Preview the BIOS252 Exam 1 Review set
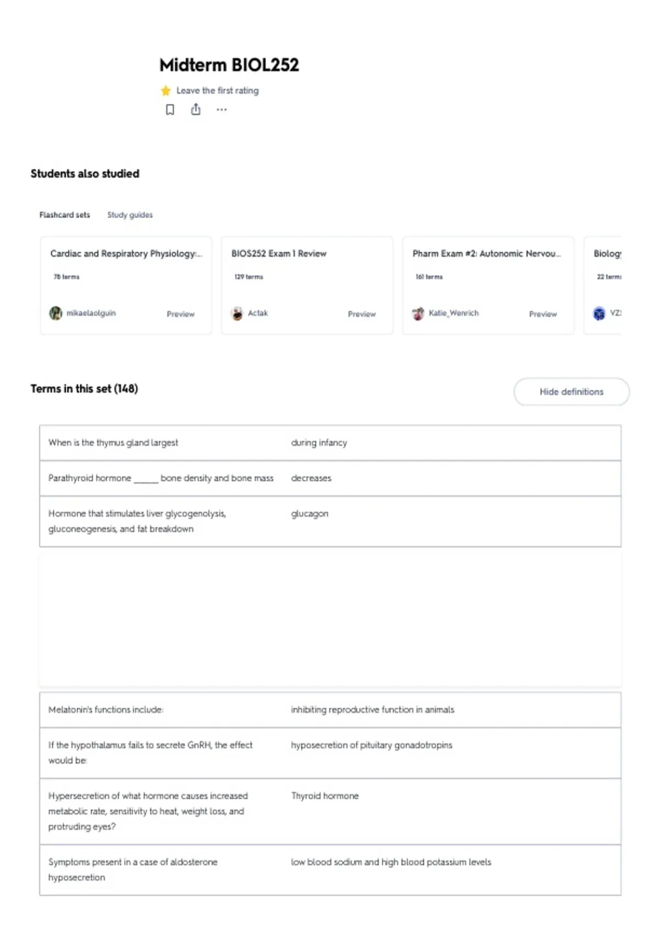Image resolution: width=660 pixels, height=936 pixels. (x=361, y=314)
